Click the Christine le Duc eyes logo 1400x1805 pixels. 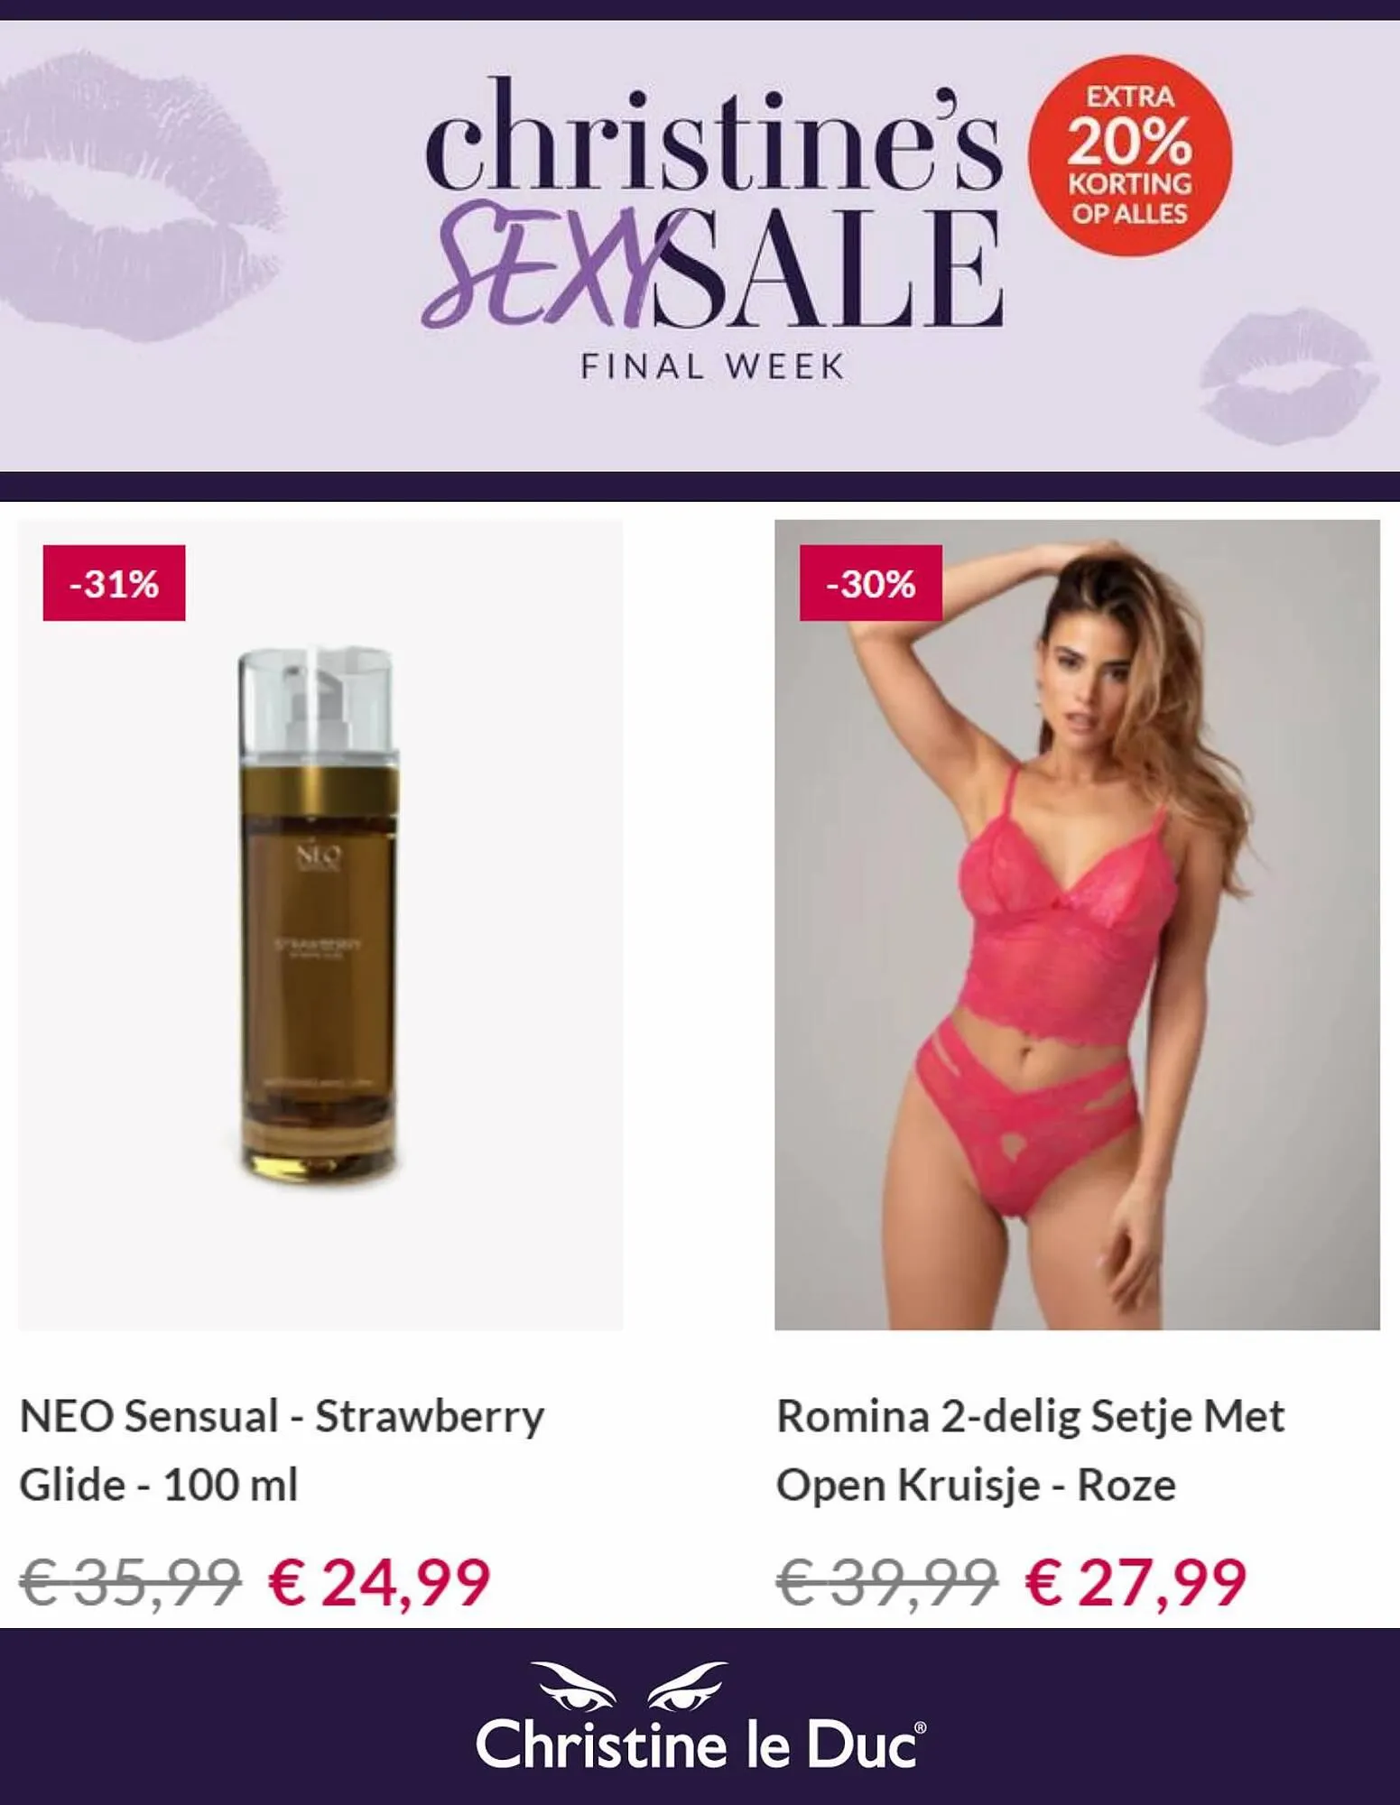(629, 1688)
